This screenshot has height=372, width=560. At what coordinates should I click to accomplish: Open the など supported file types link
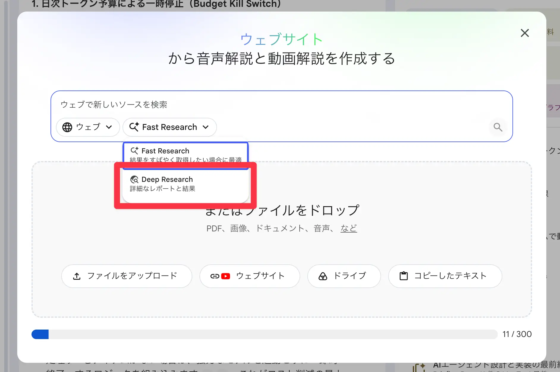pos(349,228)
